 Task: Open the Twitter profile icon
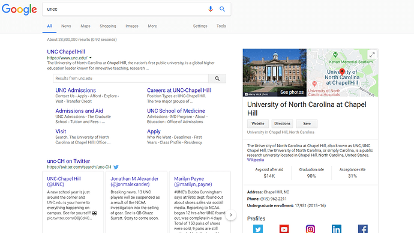point(257,229)
